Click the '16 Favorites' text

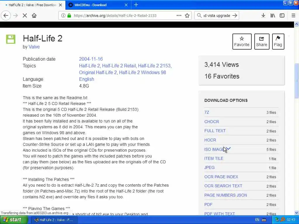coord(222,76)
